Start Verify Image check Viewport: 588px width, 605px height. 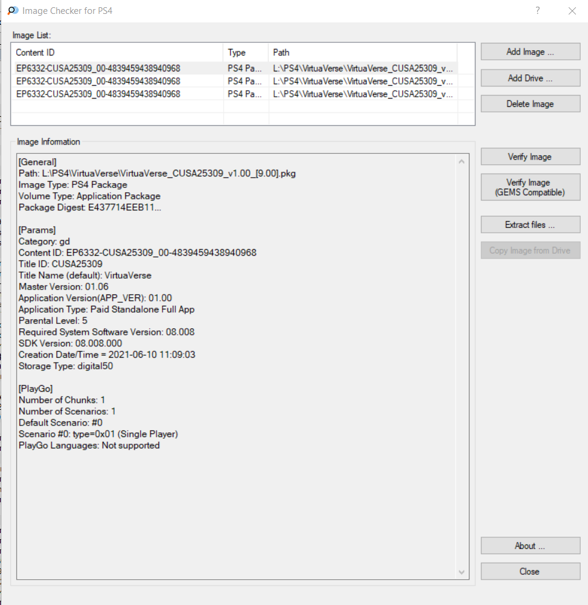coord(531,157)
